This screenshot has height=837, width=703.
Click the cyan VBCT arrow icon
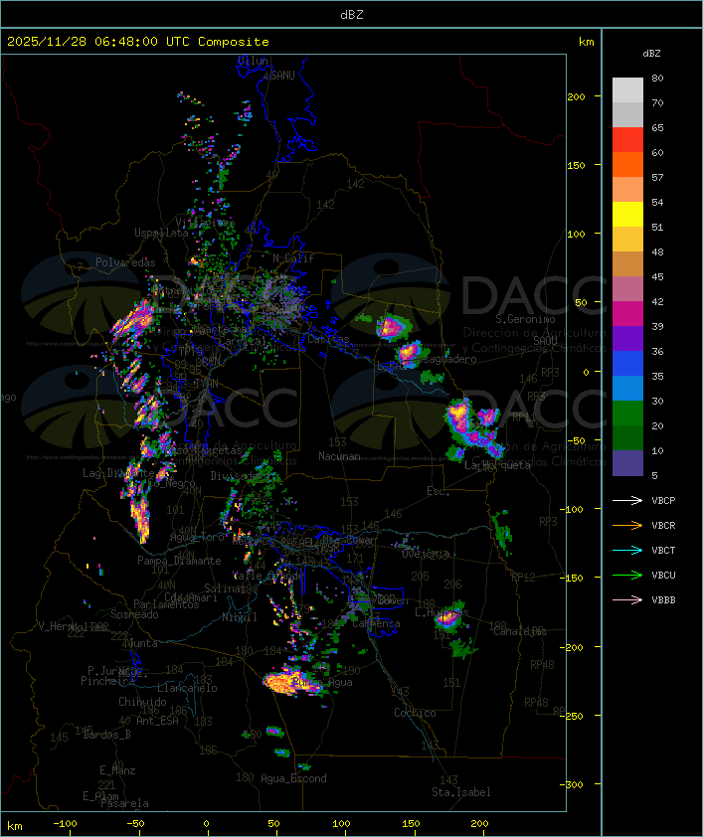pyautogui.click(x=627, y=550)
